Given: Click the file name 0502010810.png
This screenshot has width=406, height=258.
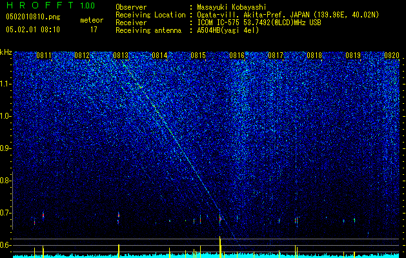Looking at the screenshot, I should (x=33, y=17).
